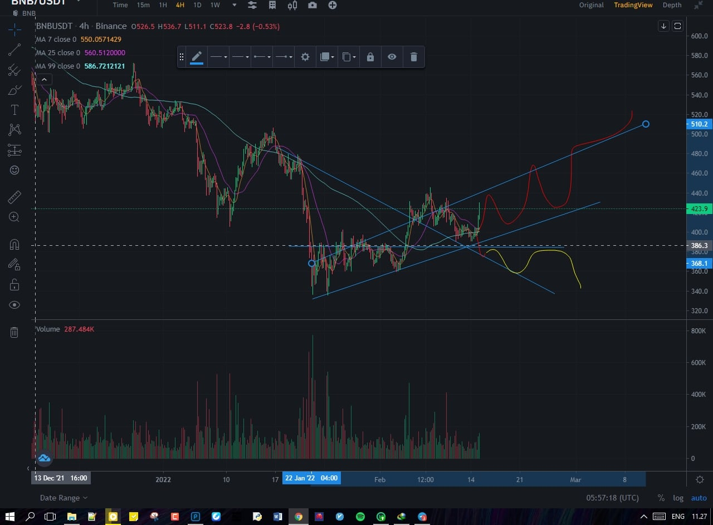The image size is (713, 525).
Task: Click the trend line start anchor point
Action: 312,263
